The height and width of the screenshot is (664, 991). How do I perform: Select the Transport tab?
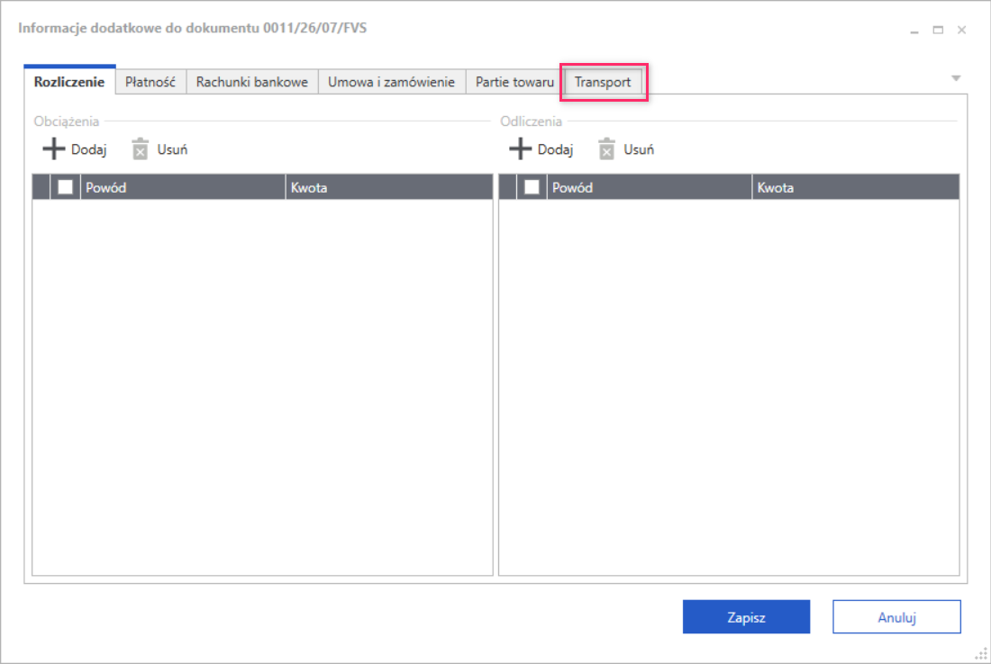point(603,82)
